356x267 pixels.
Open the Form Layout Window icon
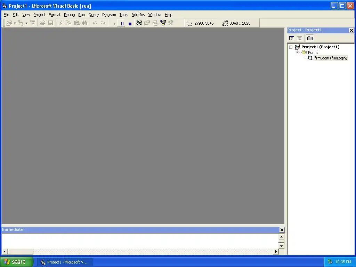155,23
